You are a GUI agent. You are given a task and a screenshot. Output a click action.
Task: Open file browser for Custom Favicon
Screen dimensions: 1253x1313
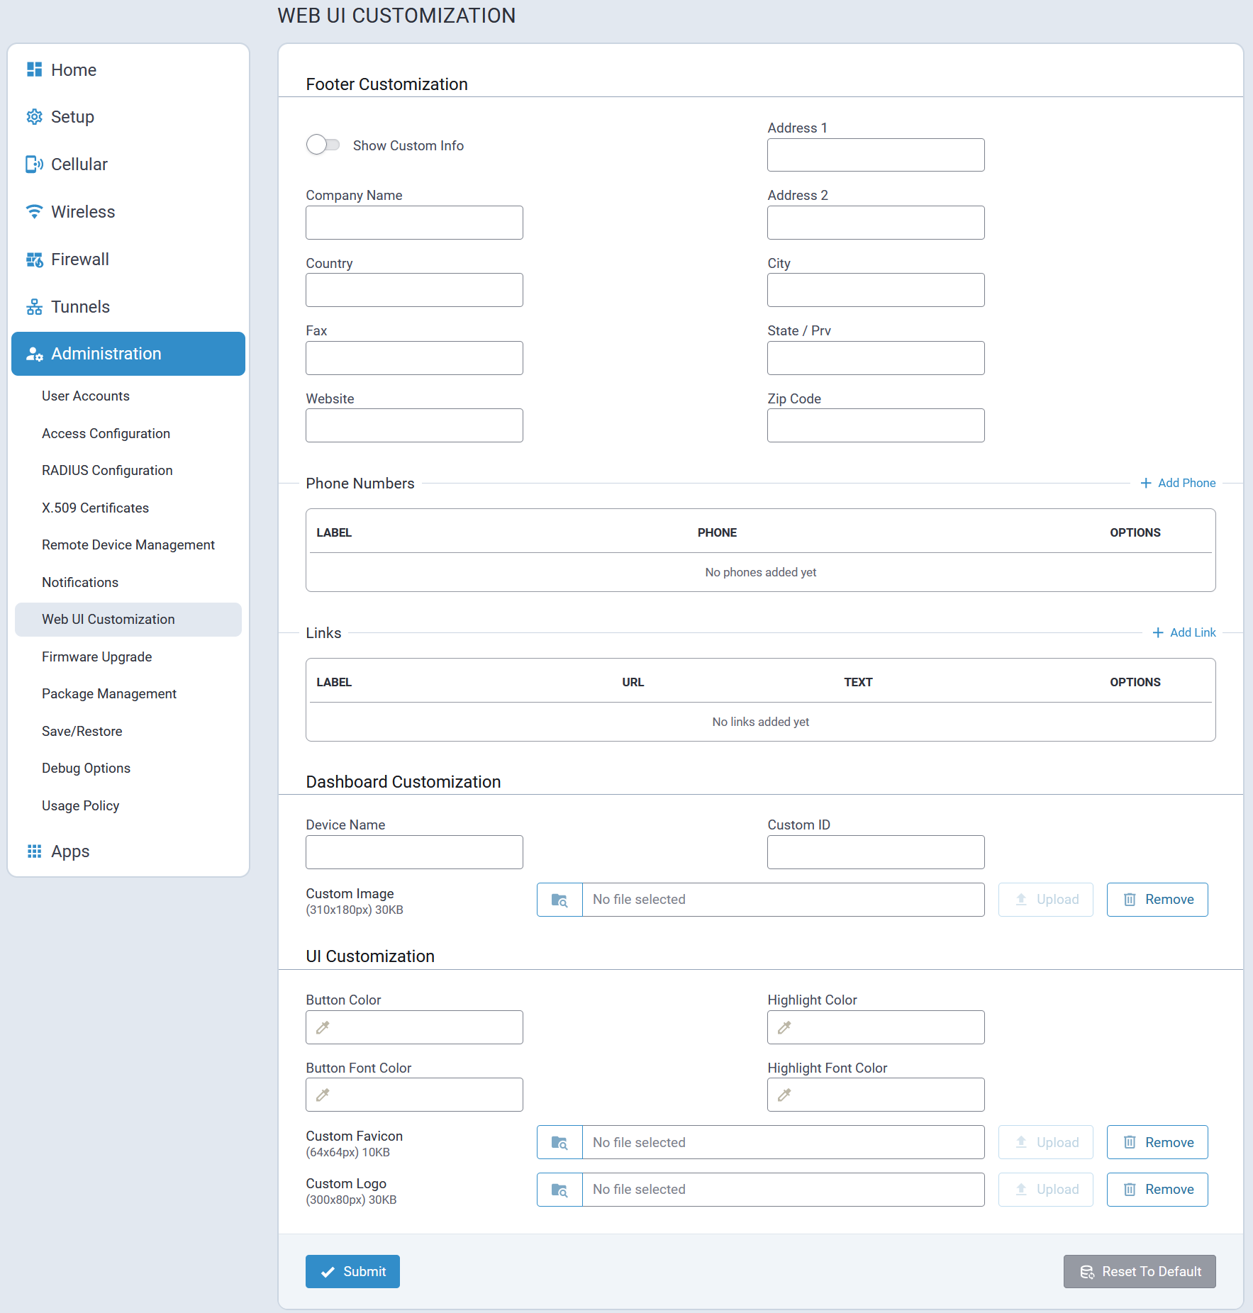pos(559,1142)
